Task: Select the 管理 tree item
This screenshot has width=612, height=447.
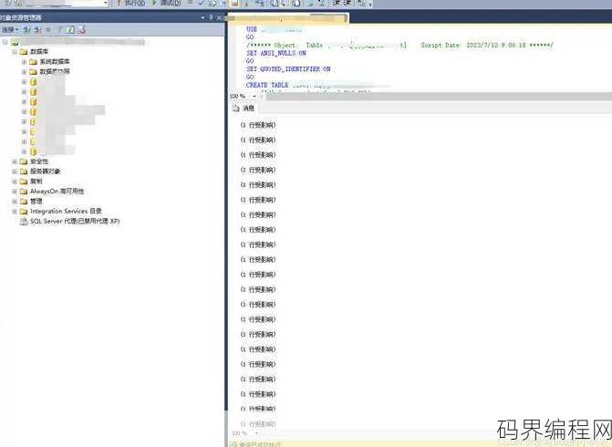Action: coord(36,201)
